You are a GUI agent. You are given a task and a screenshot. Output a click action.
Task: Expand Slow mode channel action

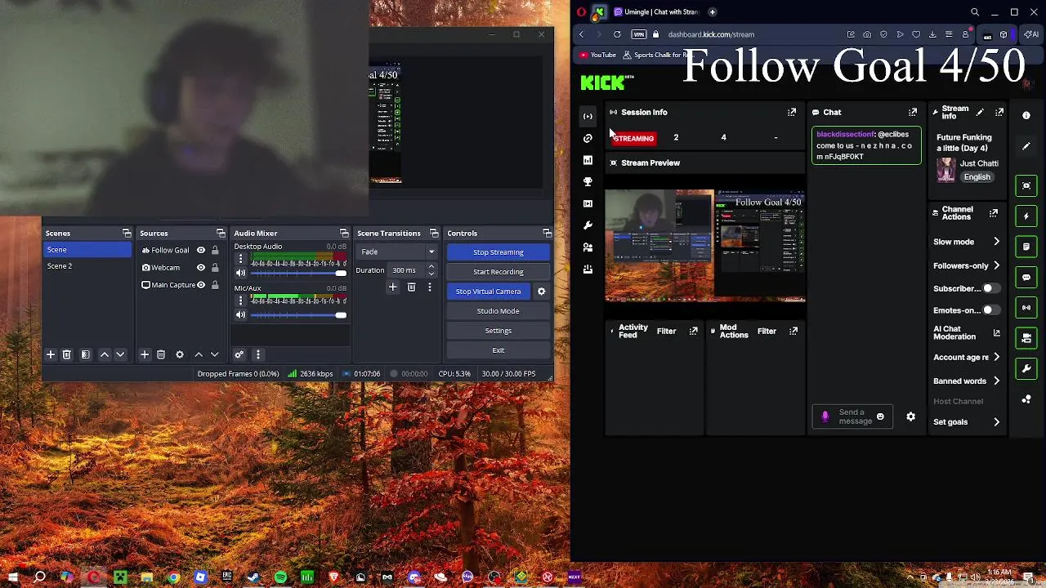(968, 242)
